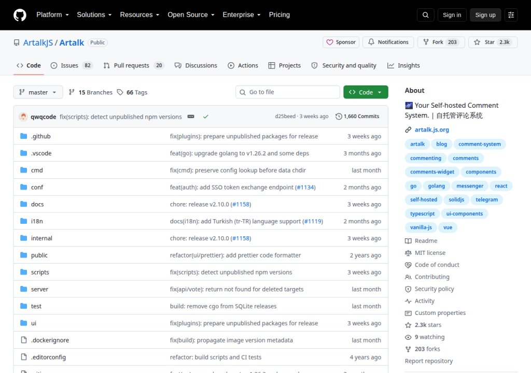Open the .vscode folder

[41, 153]
